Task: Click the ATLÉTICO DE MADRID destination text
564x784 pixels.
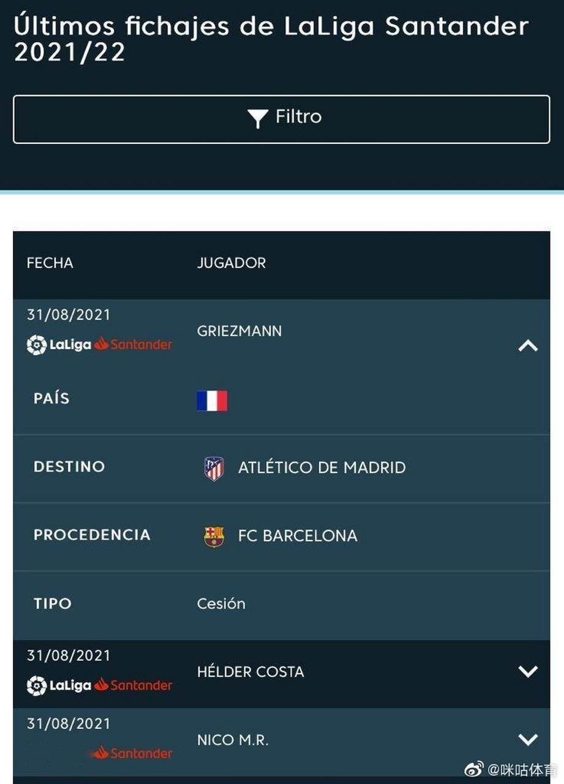Action: pos(321,468)
